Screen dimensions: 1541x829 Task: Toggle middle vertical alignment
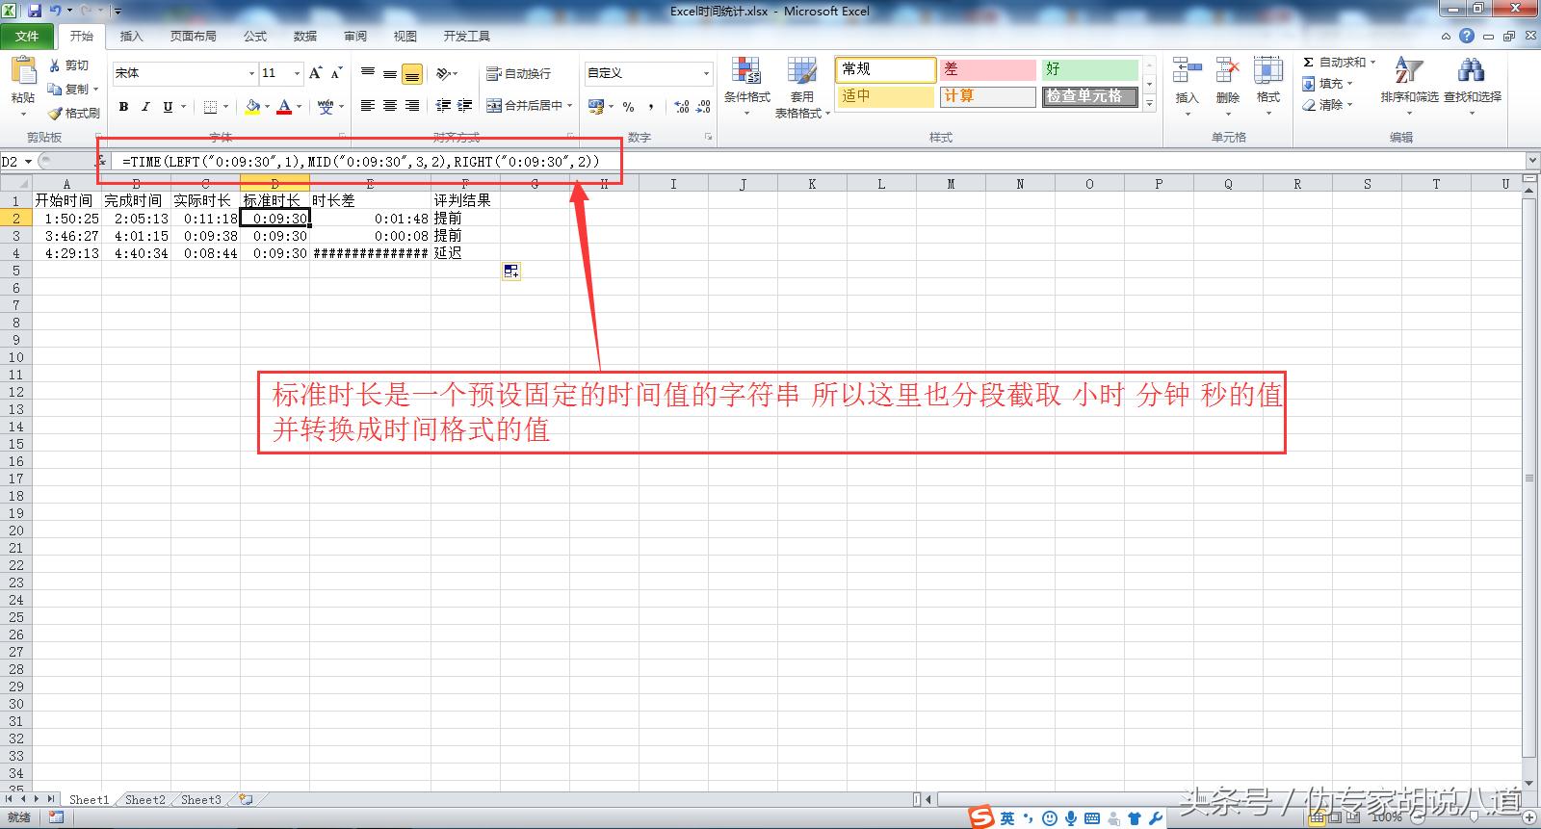coord(389,73)
